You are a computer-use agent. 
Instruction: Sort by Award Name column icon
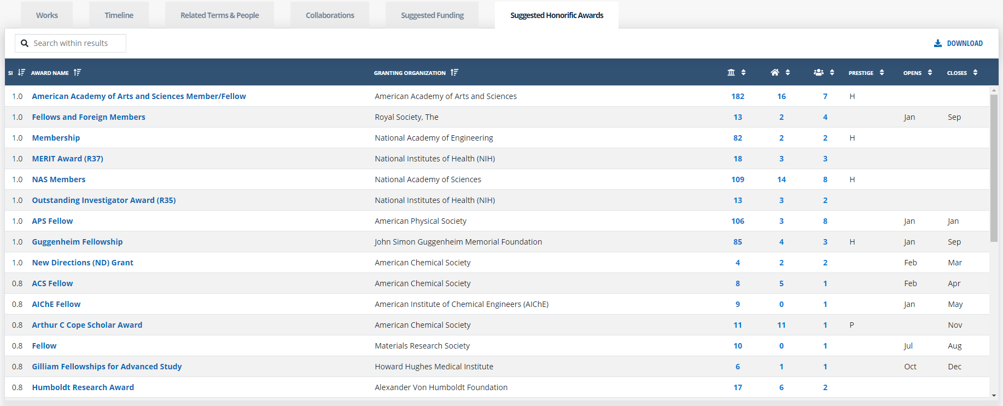(x=77, y=72)
